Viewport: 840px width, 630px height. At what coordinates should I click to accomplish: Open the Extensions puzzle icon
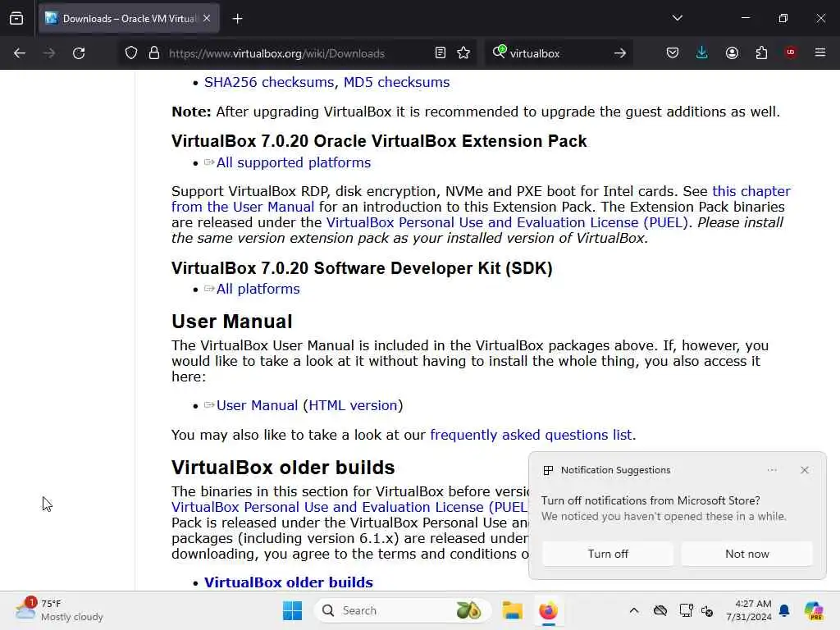pos(761,53)
